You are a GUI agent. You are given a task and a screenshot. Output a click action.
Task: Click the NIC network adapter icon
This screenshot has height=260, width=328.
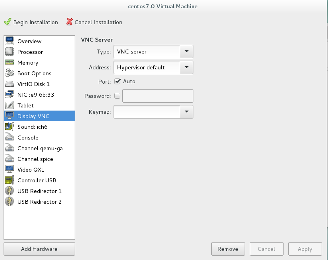[10, 95]
